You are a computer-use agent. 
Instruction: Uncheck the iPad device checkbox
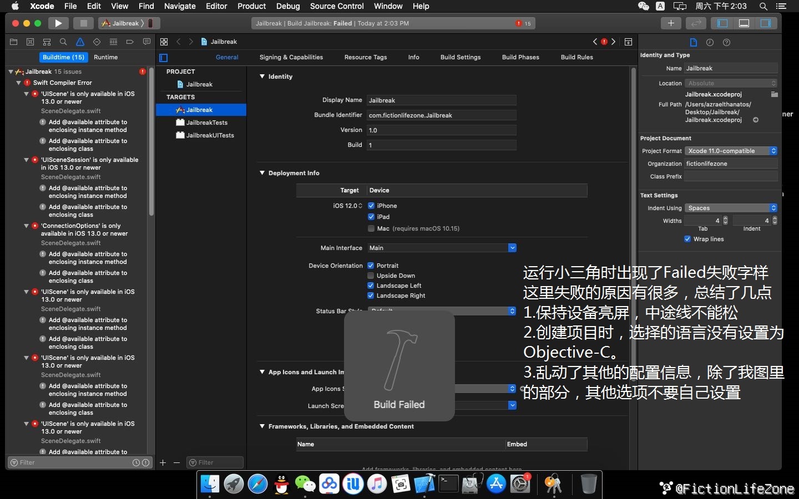pos(371,217)
